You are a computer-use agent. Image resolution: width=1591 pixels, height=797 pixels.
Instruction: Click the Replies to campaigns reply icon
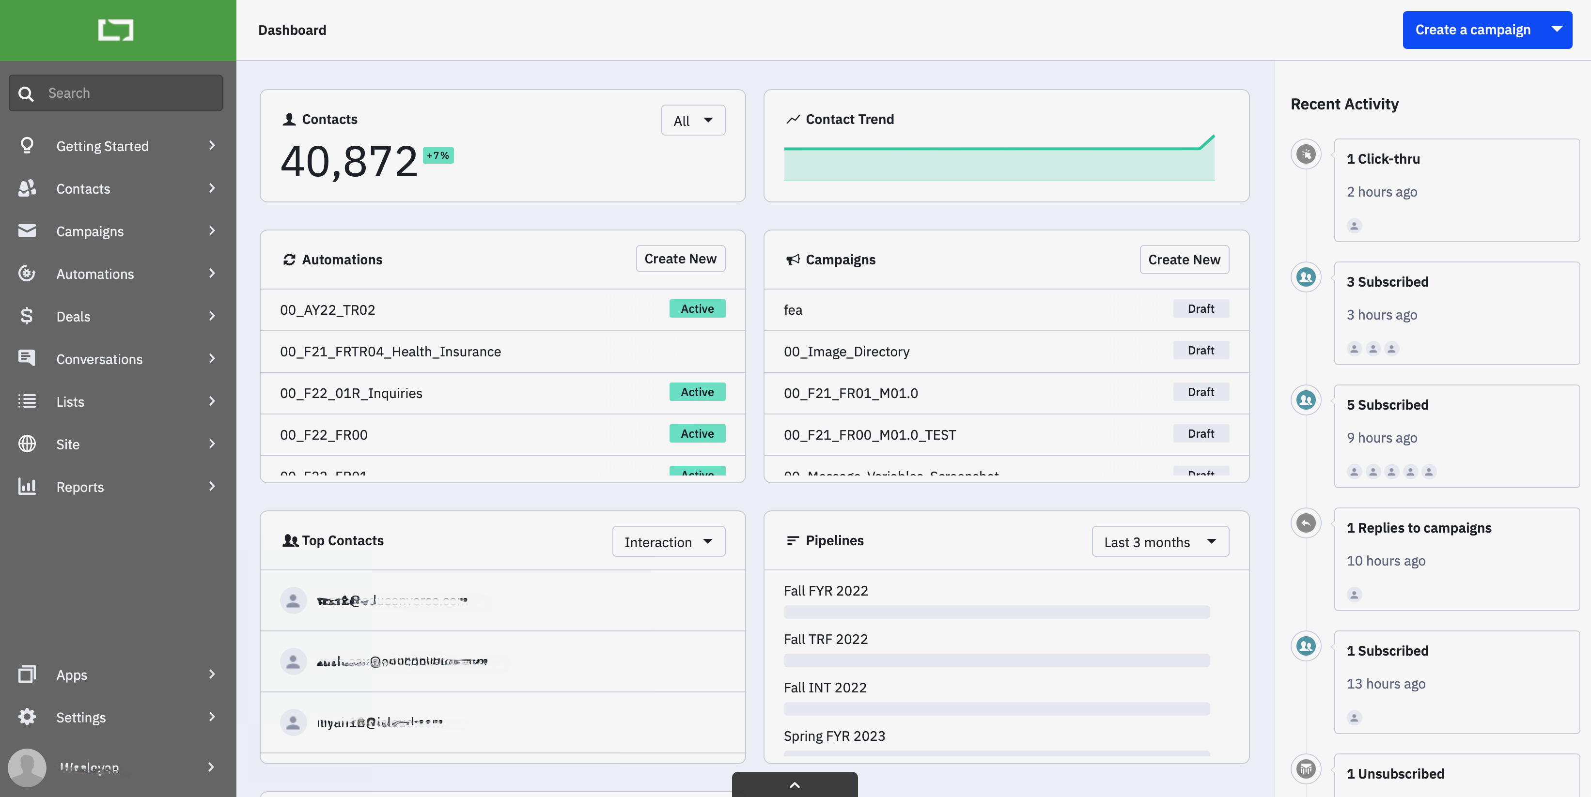point(1306,523)
